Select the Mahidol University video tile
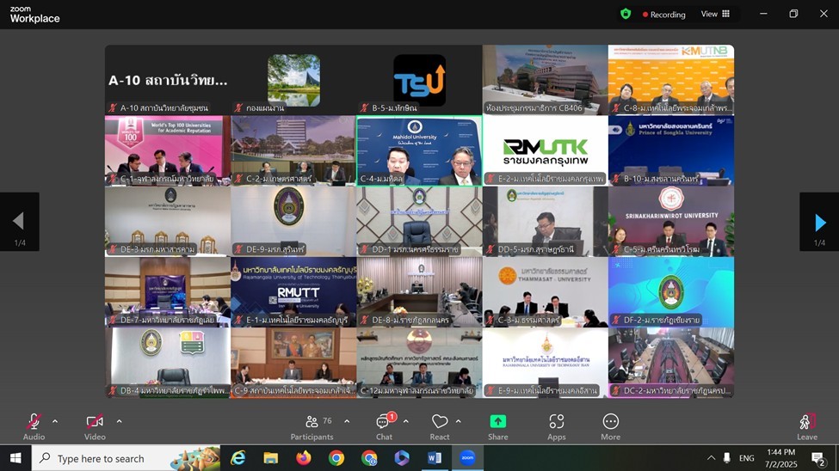 [419, 150]
